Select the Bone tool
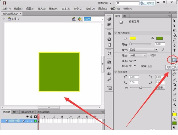 click(x=174, y=80)
